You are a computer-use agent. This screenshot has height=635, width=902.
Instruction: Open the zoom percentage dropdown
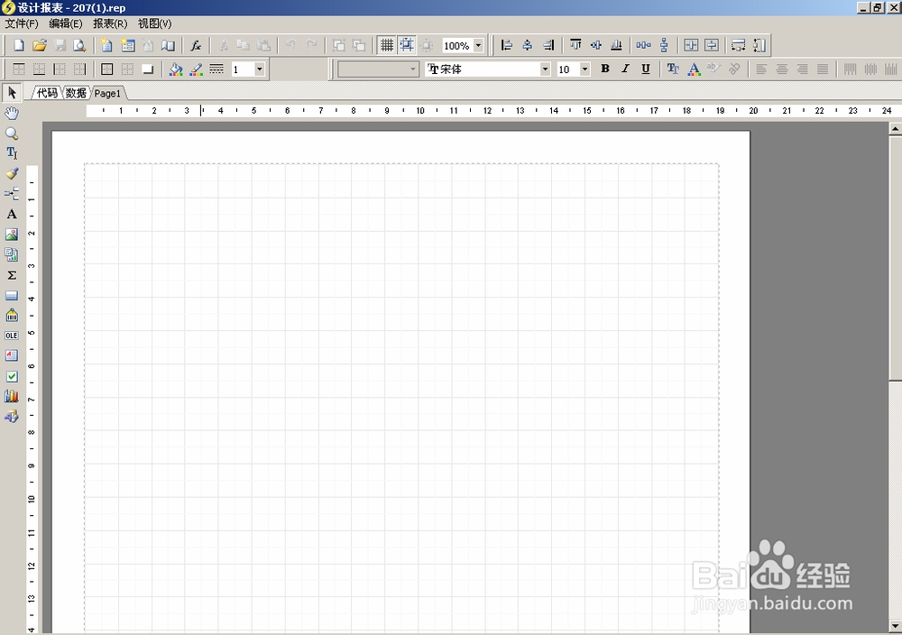click(x=478, y=45)
